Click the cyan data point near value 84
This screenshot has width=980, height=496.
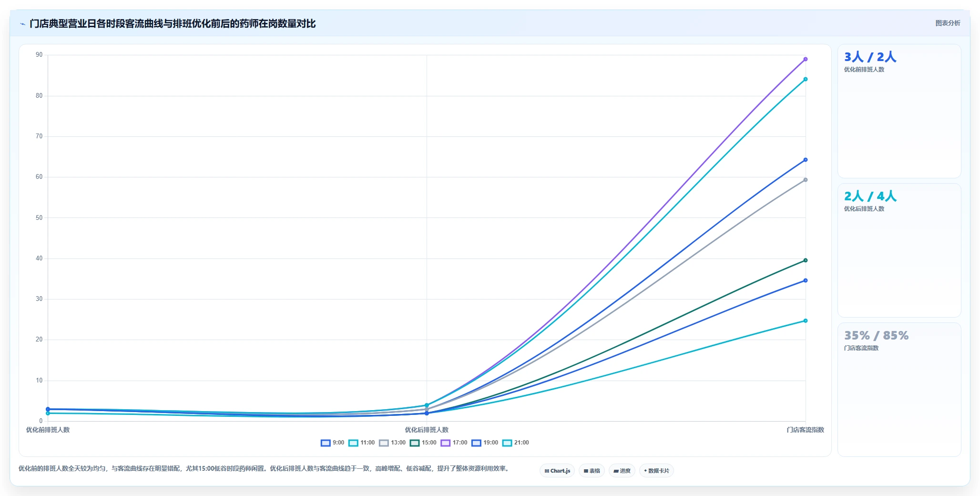[x=806, y=79]
